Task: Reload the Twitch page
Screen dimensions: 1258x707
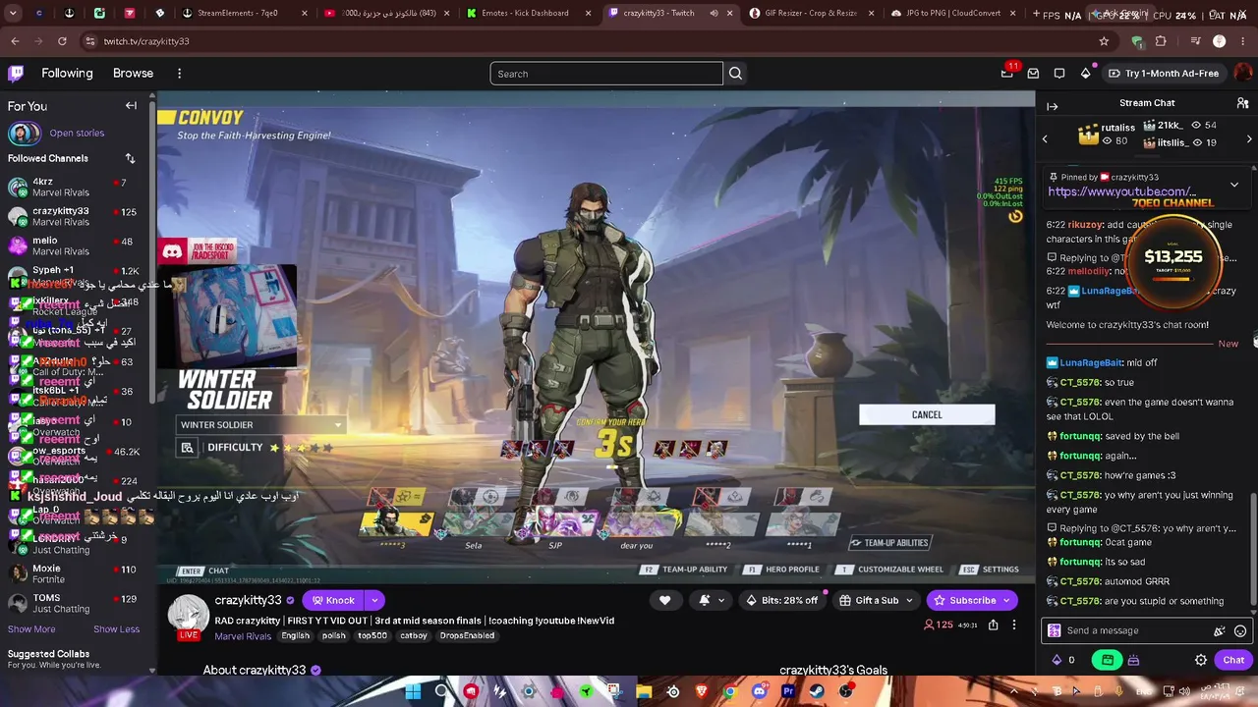Action: 62,41
